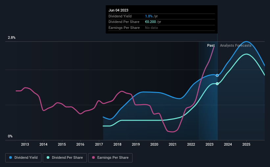
Task: Click the 2020 x-axis year label
Action: pos(154,144)
